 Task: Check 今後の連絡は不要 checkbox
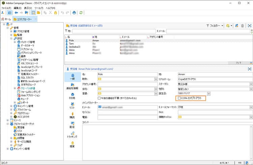[99, 98]
